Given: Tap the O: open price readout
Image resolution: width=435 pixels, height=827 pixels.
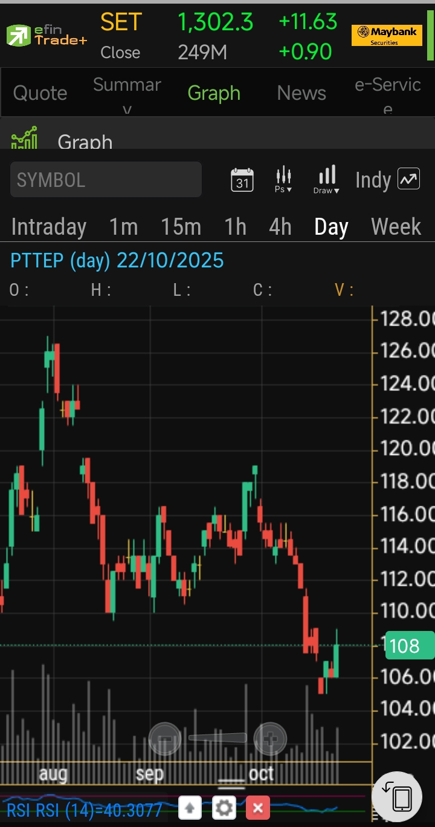Looking at the screenshot, I should [x=19, y=290].
